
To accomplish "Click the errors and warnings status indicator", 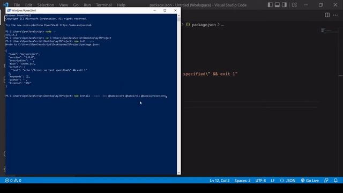I will [13, 180].
